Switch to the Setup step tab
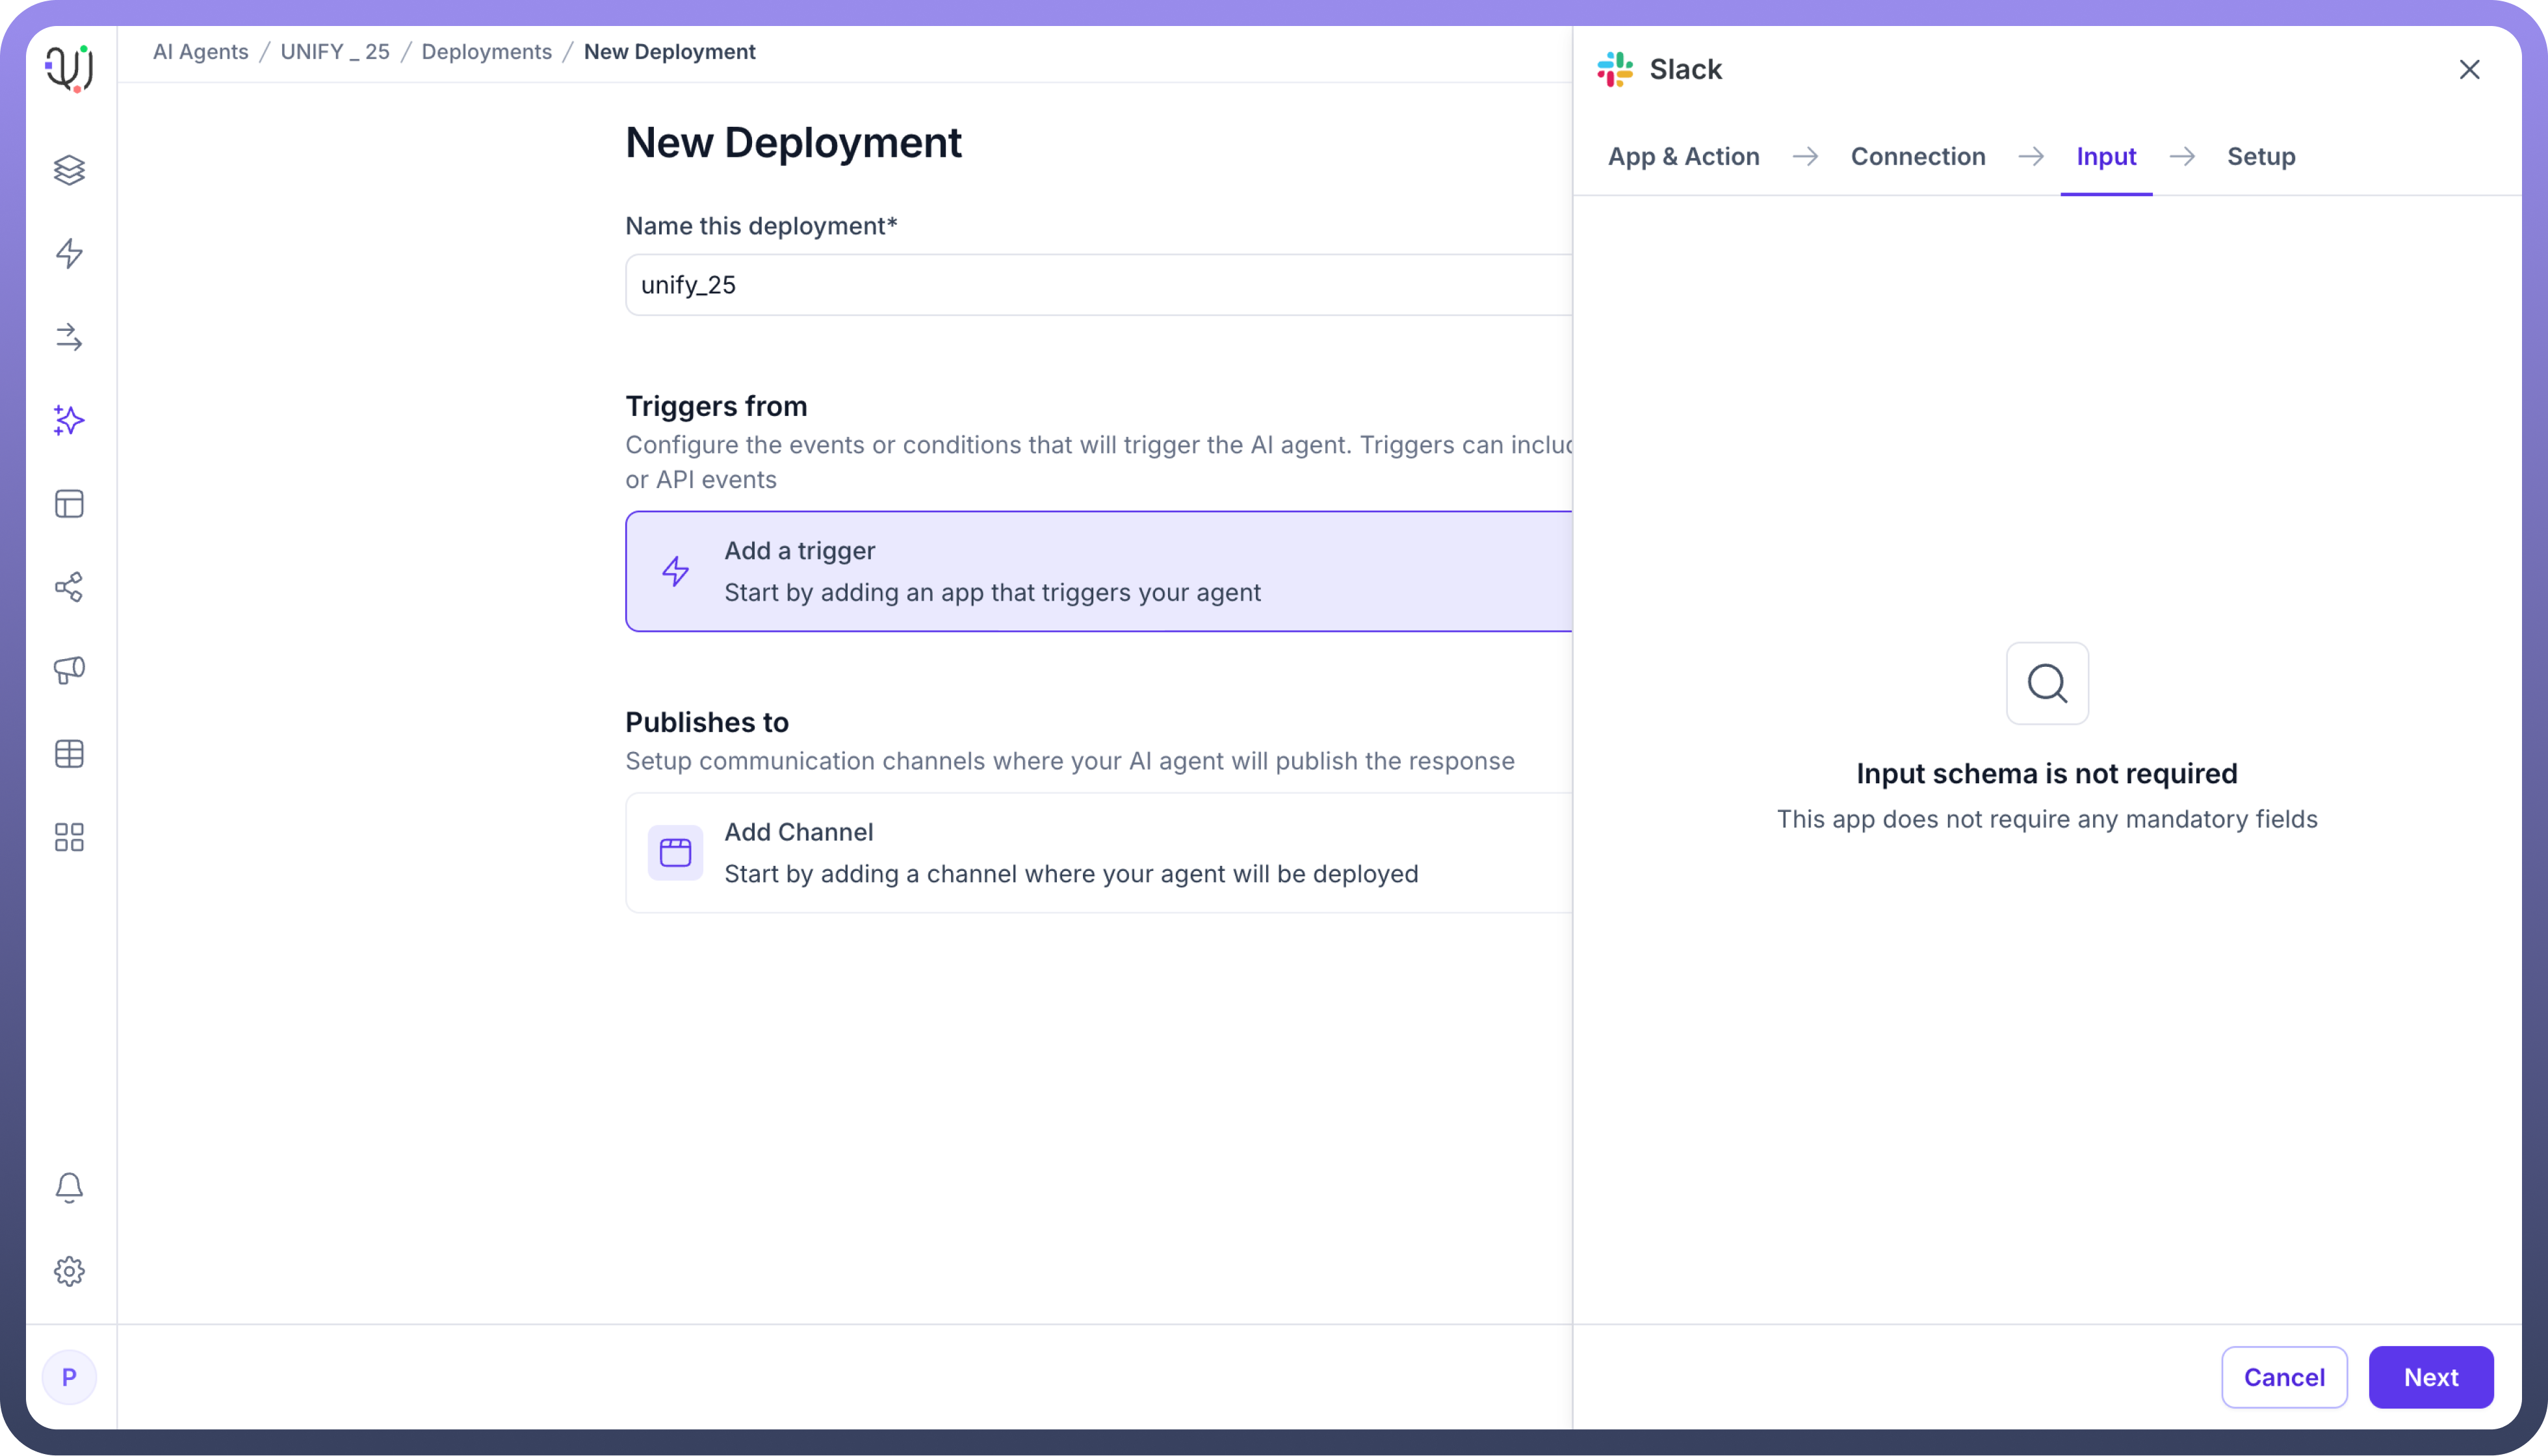 [2260, 157]
